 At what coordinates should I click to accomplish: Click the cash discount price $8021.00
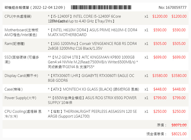coord(179,134)
